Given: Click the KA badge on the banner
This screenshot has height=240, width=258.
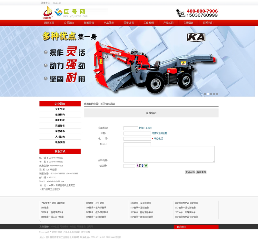Looking at the screenshot, I should pyautogui.click(x=196, y=37).
